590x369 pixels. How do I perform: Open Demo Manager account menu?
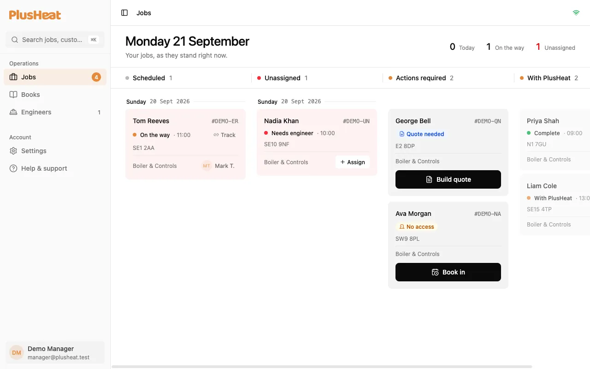click(x=55, y=353)
